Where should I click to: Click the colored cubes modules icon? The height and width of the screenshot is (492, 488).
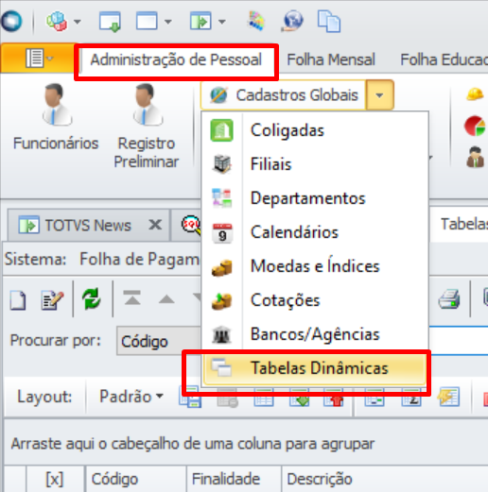pos(57,21)
